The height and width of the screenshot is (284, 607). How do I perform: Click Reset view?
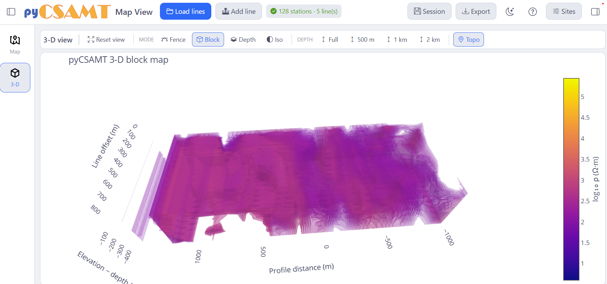tap(106, 40)
